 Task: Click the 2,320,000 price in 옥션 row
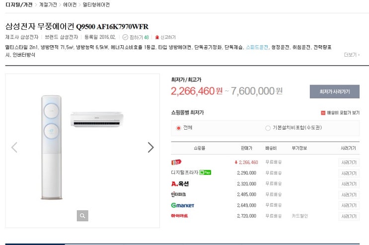pos(246,184)
